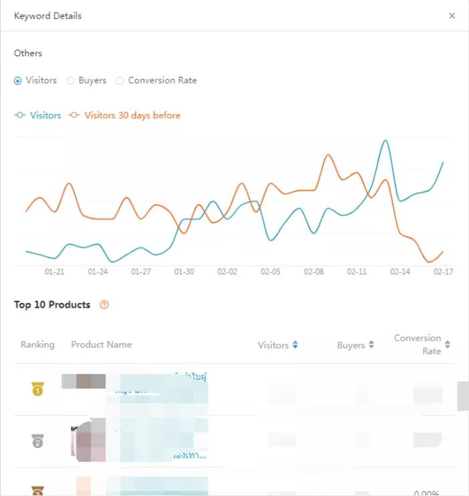The width and height of the screenshot is (469, 496).
Task: Switch chart to Conversion Rate radio option
Action: tap(120, 81)
